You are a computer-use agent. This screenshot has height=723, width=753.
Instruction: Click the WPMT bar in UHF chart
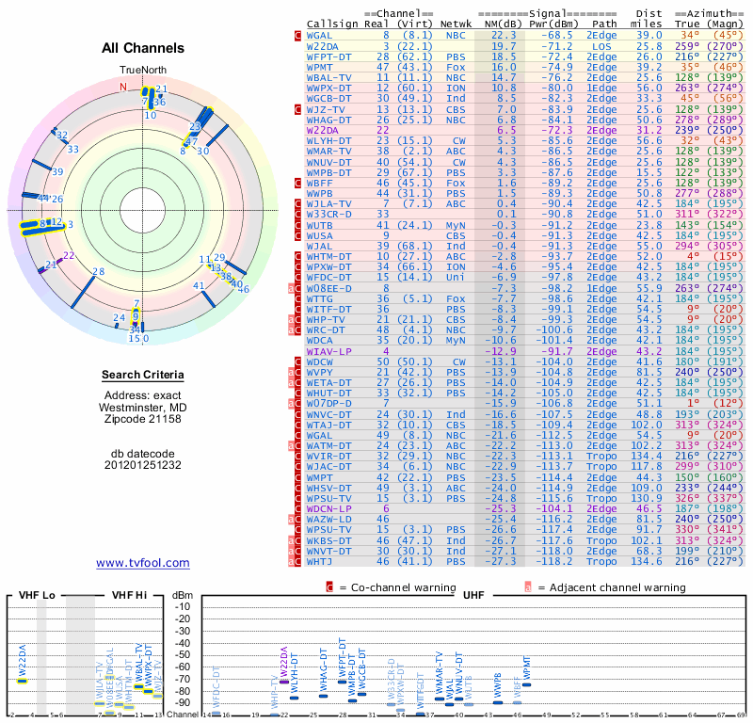pos(526,683)
